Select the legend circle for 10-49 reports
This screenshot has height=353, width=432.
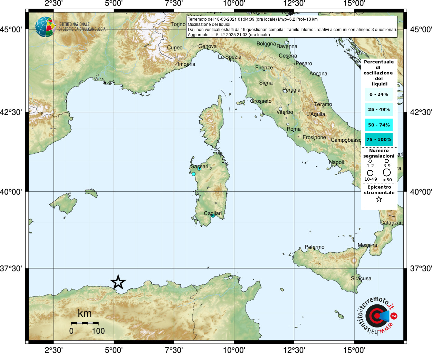coord(370,173)
